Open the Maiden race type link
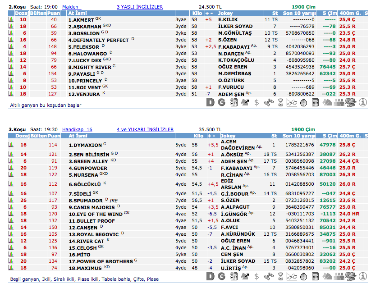Screen dimensions: 380x288 click(x=71, y=7)
